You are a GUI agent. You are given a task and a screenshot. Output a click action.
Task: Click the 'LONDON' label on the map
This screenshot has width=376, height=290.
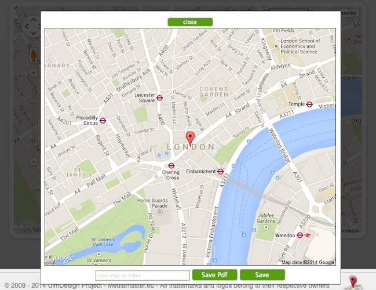191,147
